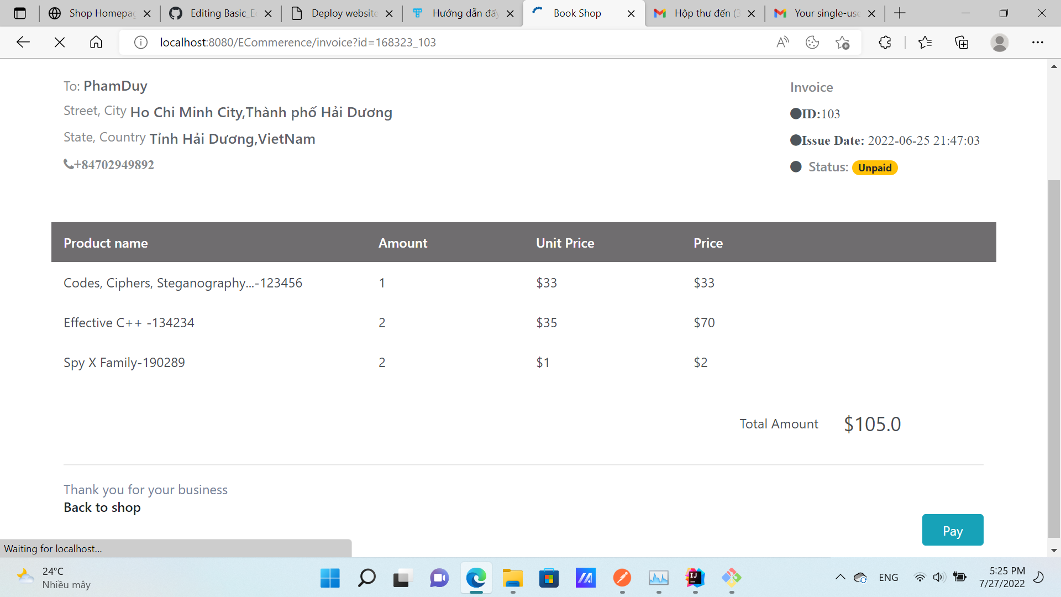Open clock showing 5:25 PM
1061x597 pixels.
1002,578
